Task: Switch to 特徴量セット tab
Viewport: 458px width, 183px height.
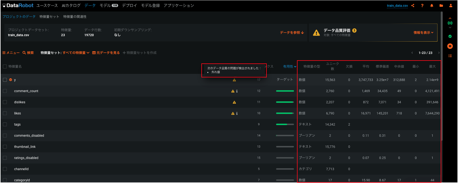Action: pos(49,17)
